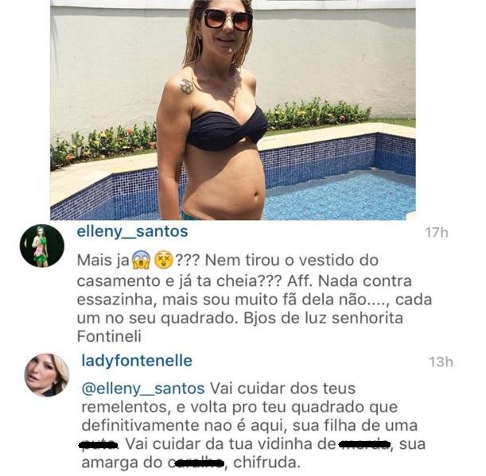Tap the 17h comment timestamp
This screenshot has width=486, height=476.
tap(437, 233)
